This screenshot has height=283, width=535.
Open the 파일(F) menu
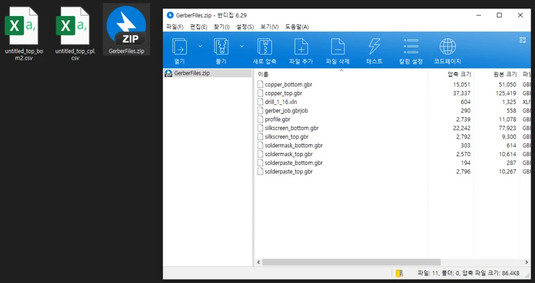click(x=174, y=27)
